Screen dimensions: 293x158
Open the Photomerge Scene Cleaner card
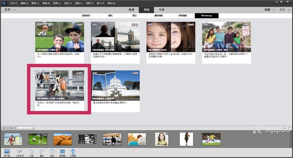tap(59, 91)
